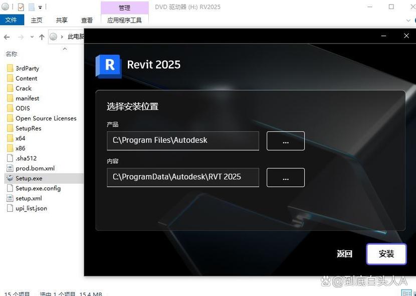Click the 返回 back button
416x296 pixels.
(344, 254)
